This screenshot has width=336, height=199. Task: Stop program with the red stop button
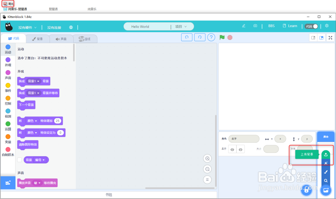coord(230,38)
